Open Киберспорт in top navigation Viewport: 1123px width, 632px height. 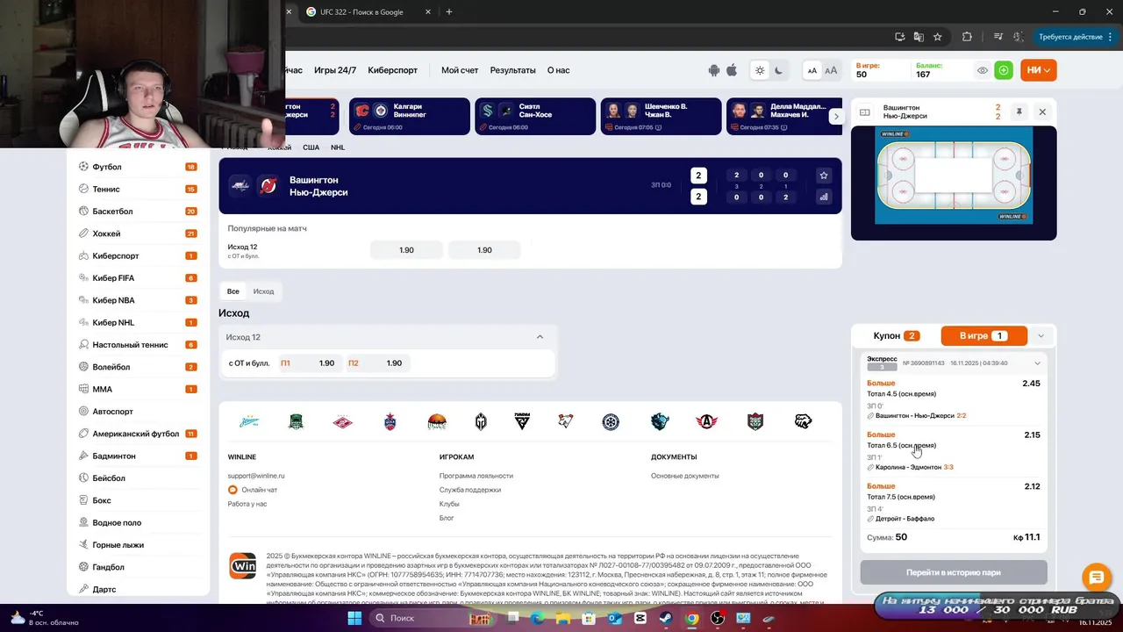(x=392, y=70)
